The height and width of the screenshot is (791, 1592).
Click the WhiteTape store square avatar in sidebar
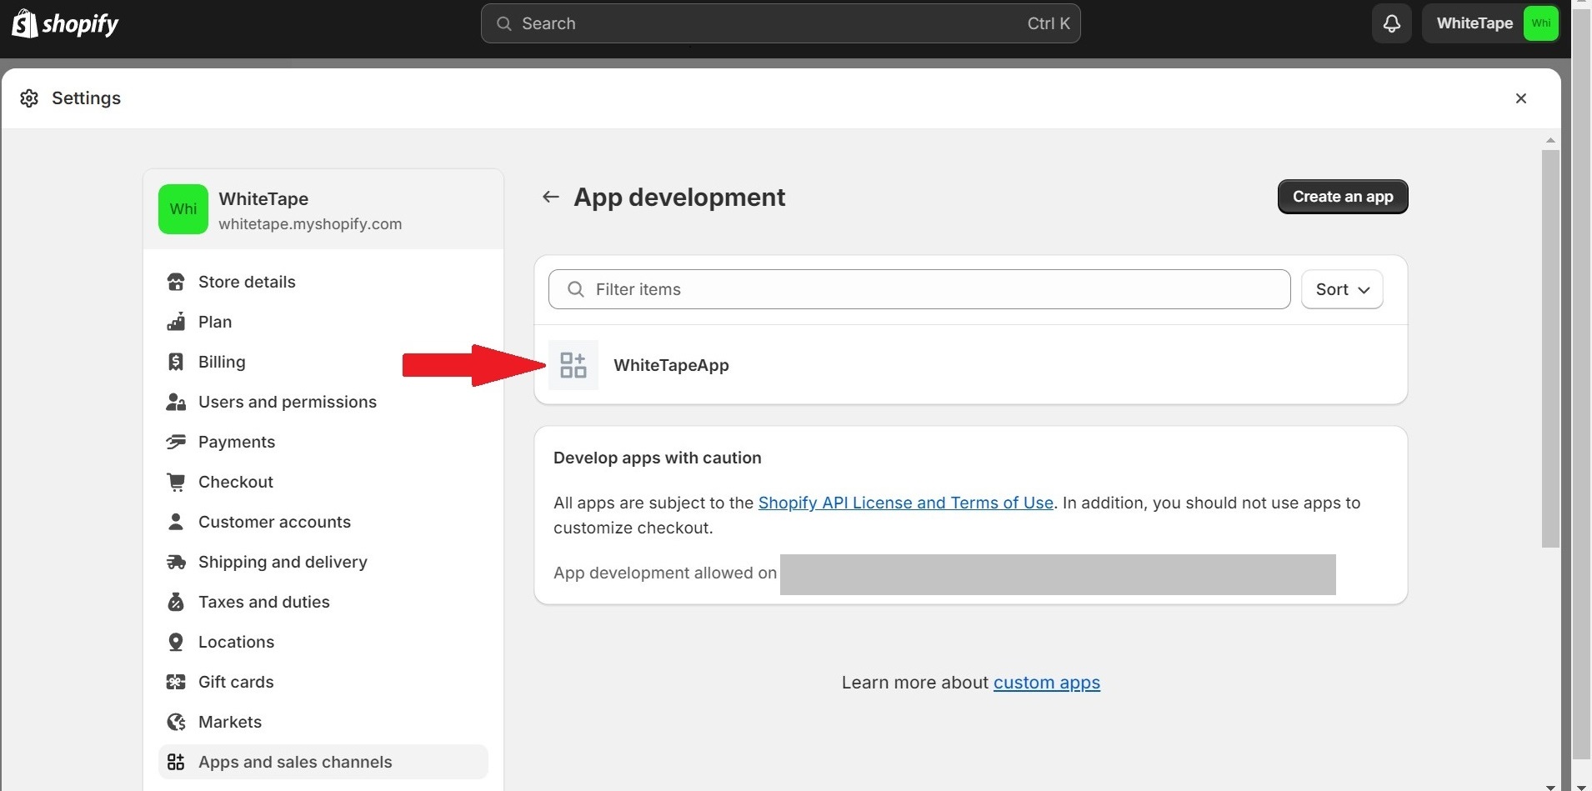point(183,209)
